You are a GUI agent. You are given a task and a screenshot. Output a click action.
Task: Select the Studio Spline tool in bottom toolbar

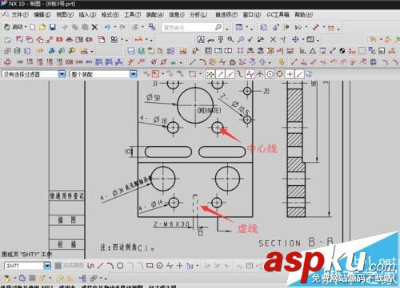(x=170, y=266)
